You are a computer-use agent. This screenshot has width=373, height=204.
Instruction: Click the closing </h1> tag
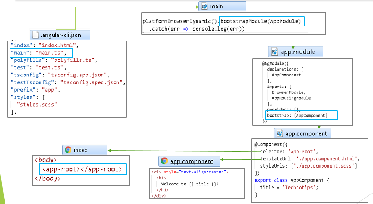click(162, 190)
